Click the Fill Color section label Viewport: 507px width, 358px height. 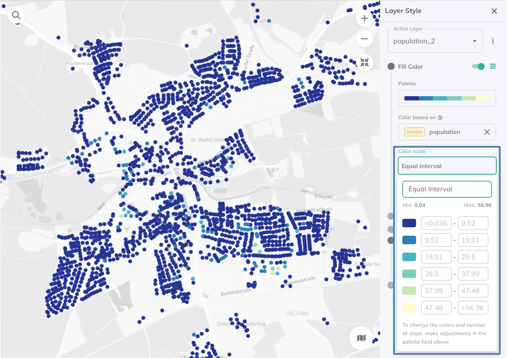410,67
